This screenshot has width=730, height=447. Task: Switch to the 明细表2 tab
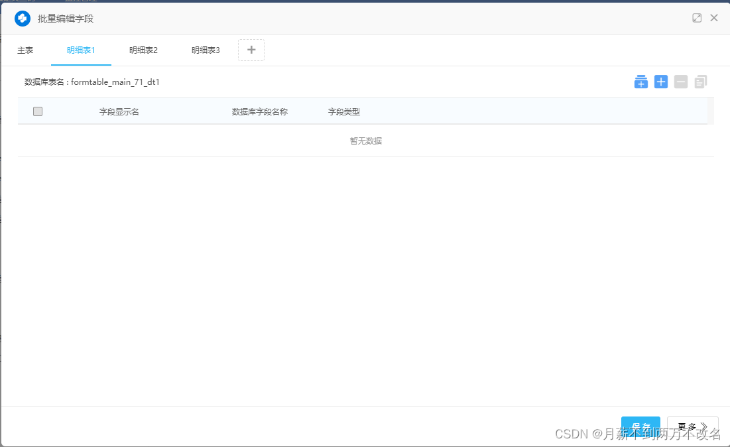point(143,50)
